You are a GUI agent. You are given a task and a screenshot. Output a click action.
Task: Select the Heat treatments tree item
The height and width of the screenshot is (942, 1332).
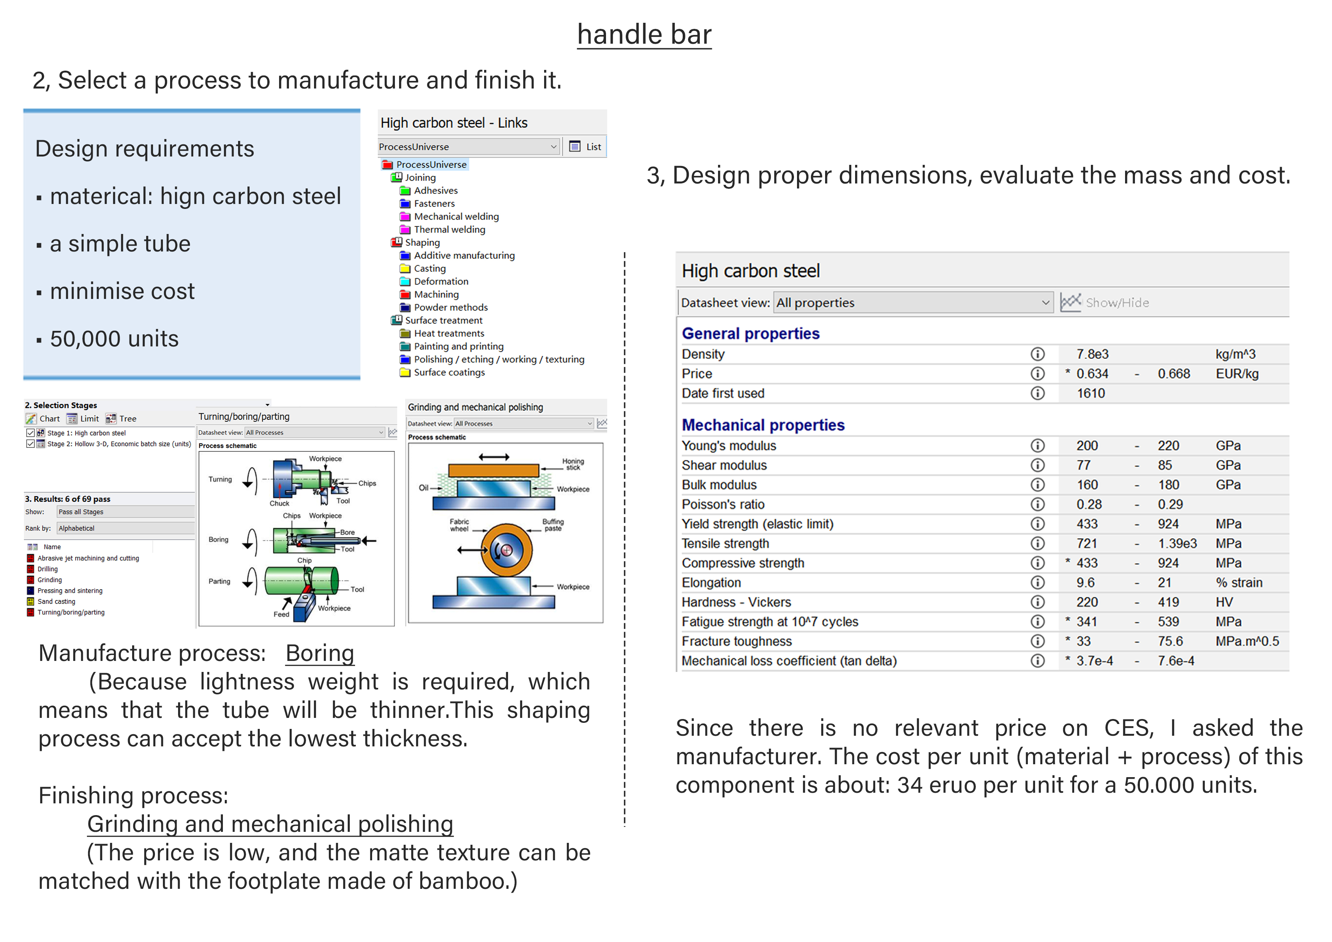pos(449,333)
